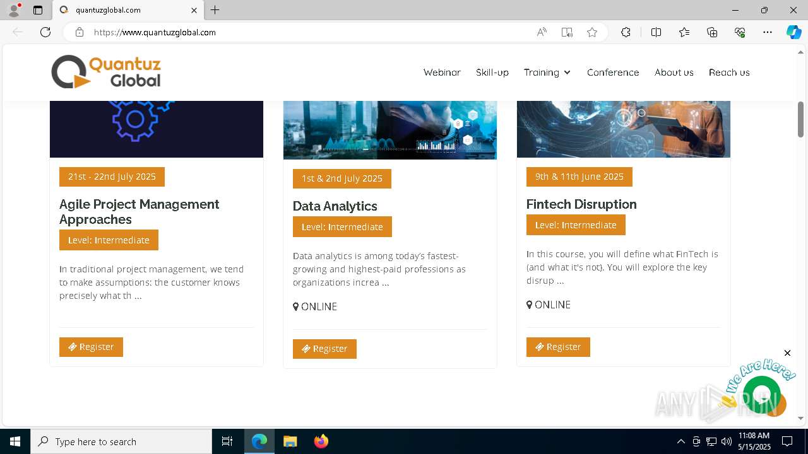The height and width of the screenshot is (454, 808).
Task: Open Browser essentials icon
Action: tap(740, 32)
